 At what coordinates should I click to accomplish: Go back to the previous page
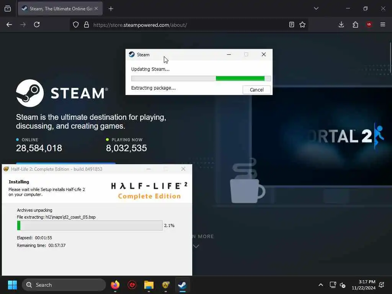[x=9, y=24]
